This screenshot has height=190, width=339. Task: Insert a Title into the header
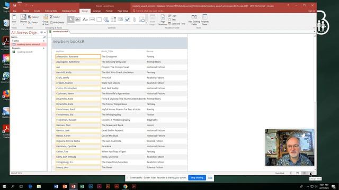point(172,20)
